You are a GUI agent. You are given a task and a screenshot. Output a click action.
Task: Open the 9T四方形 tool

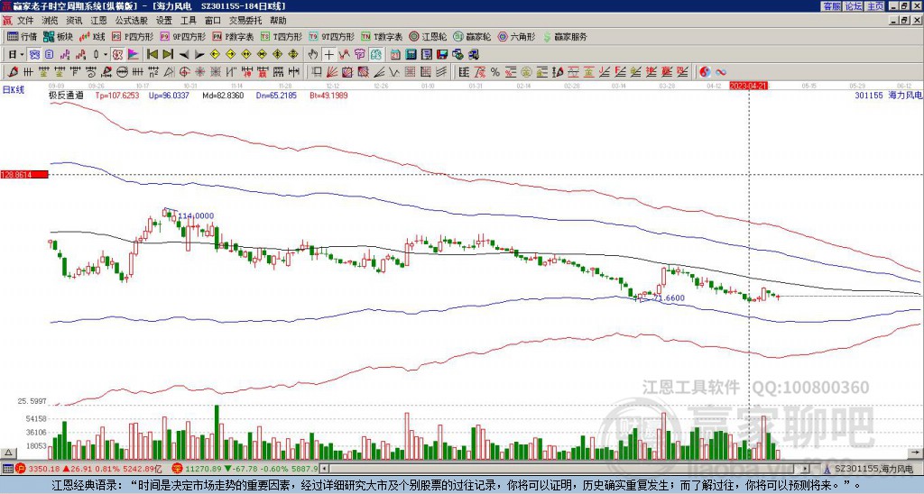click(332, 36)
